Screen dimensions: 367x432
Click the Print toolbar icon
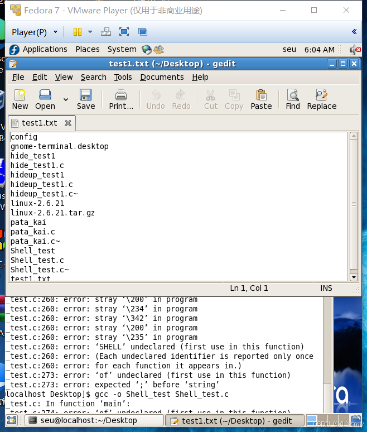pyautogui.click(x=121, y=99)
